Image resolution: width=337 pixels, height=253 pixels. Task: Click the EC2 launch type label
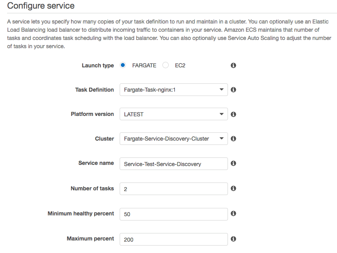coord(180,65)
